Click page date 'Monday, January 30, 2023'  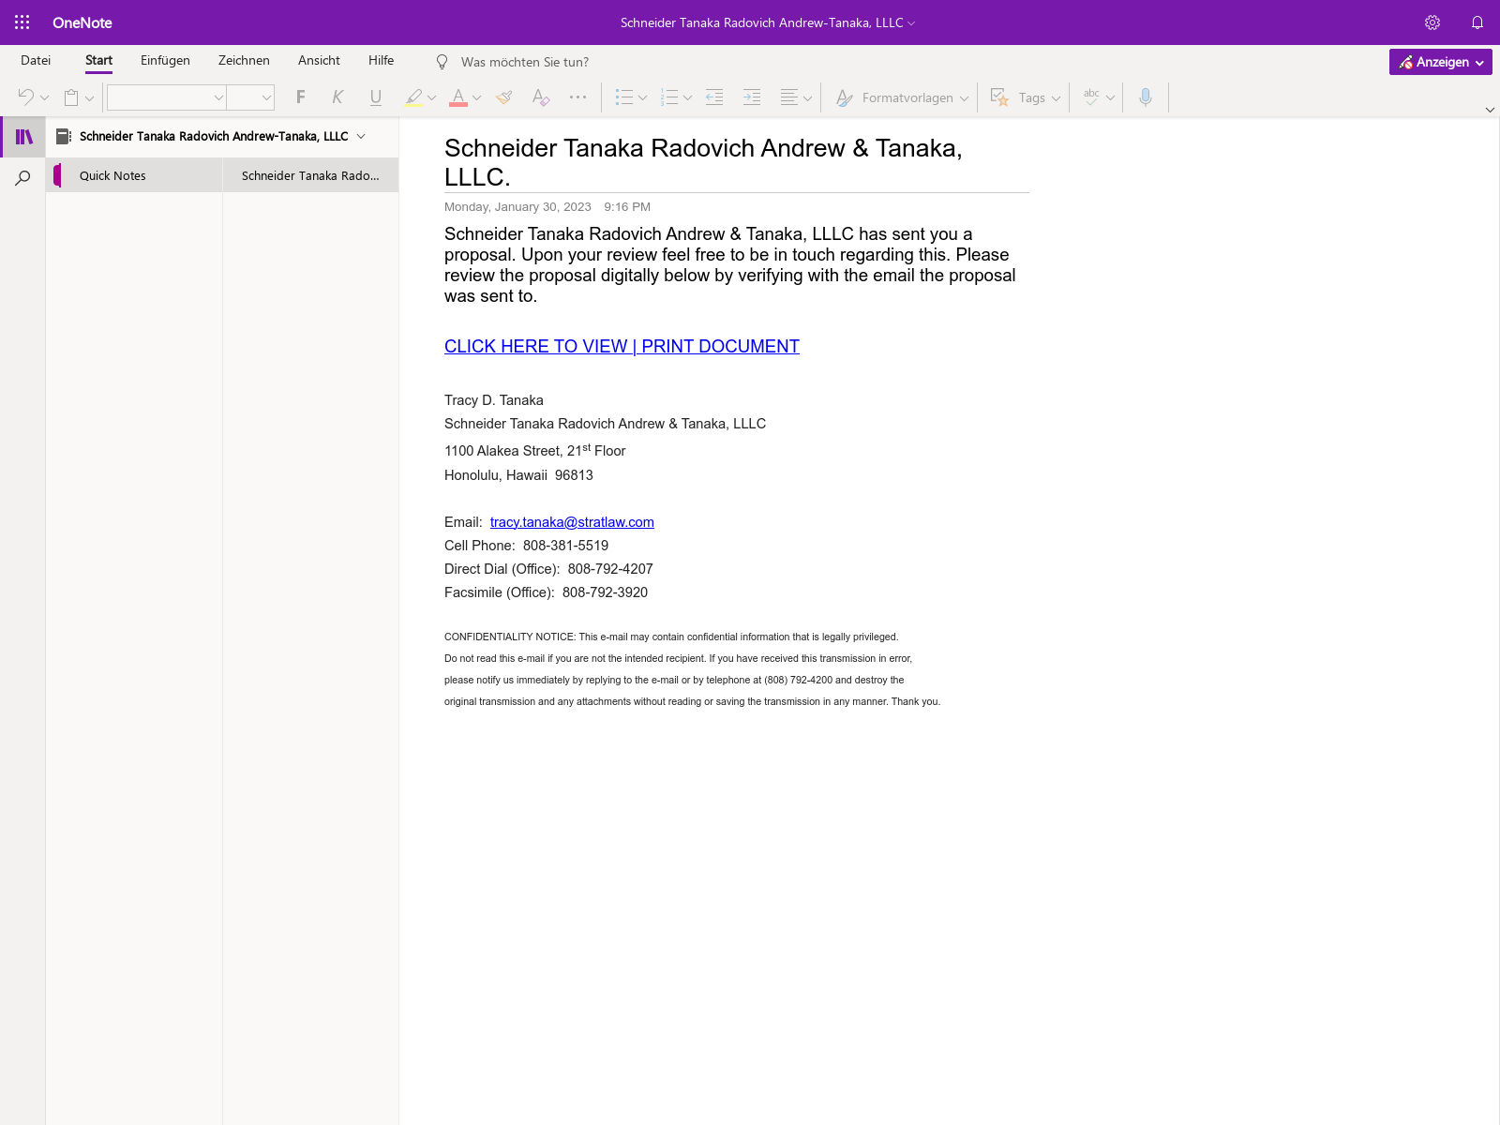coord(517,207)
